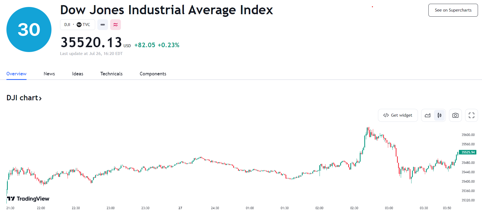The image size is (482, 214).
Task: Click the blue 30 Dow Jones logo
Action: point(29,29)
